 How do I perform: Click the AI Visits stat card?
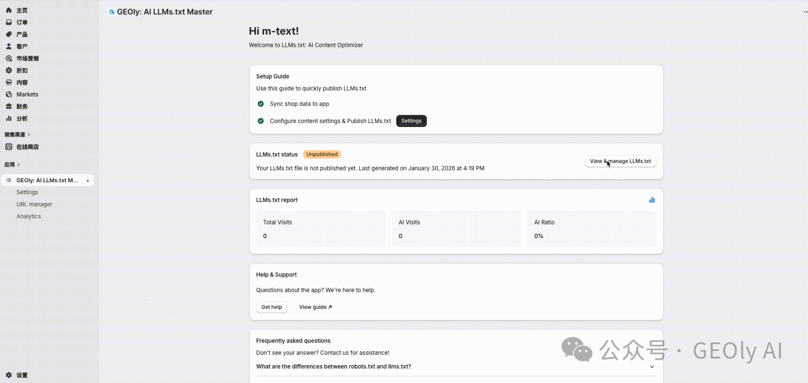tap(456, 229)
